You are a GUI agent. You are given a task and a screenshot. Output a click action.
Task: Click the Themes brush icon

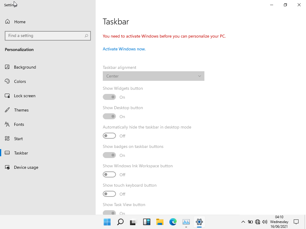coord(7,110)
